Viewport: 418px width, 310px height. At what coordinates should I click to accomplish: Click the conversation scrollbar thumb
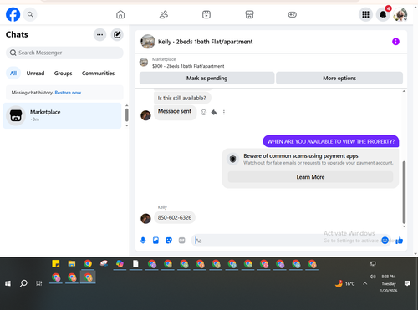[404, 192]
